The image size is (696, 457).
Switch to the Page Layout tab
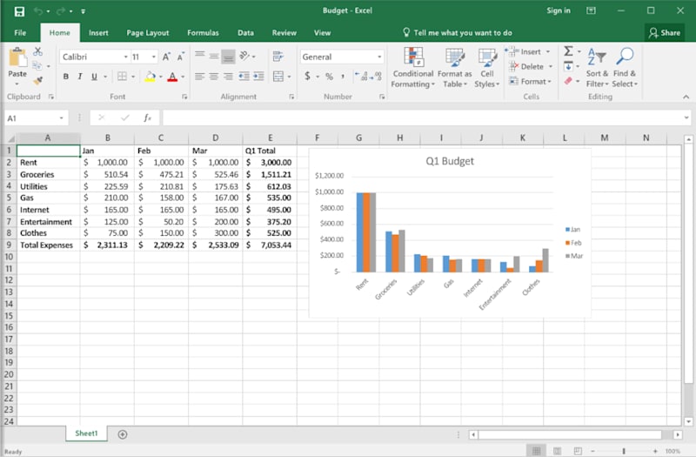point(147,33)
